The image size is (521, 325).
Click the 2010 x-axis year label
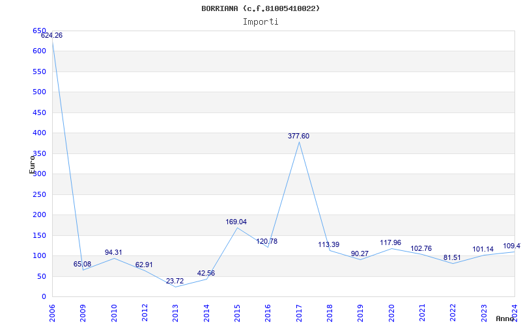pos(114,313)
